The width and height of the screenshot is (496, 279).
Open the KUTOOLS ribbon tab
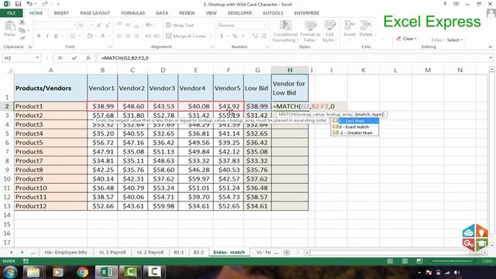click(273, 13)
